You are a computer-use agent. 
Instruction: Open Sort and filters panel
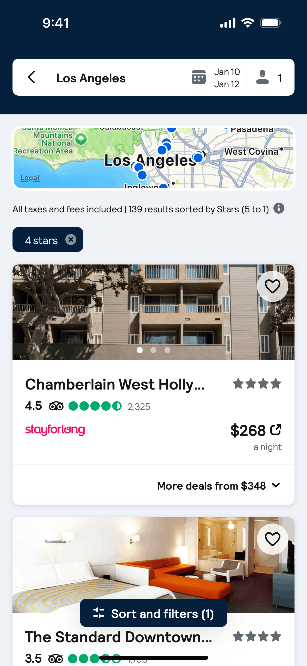click(154, 613)
